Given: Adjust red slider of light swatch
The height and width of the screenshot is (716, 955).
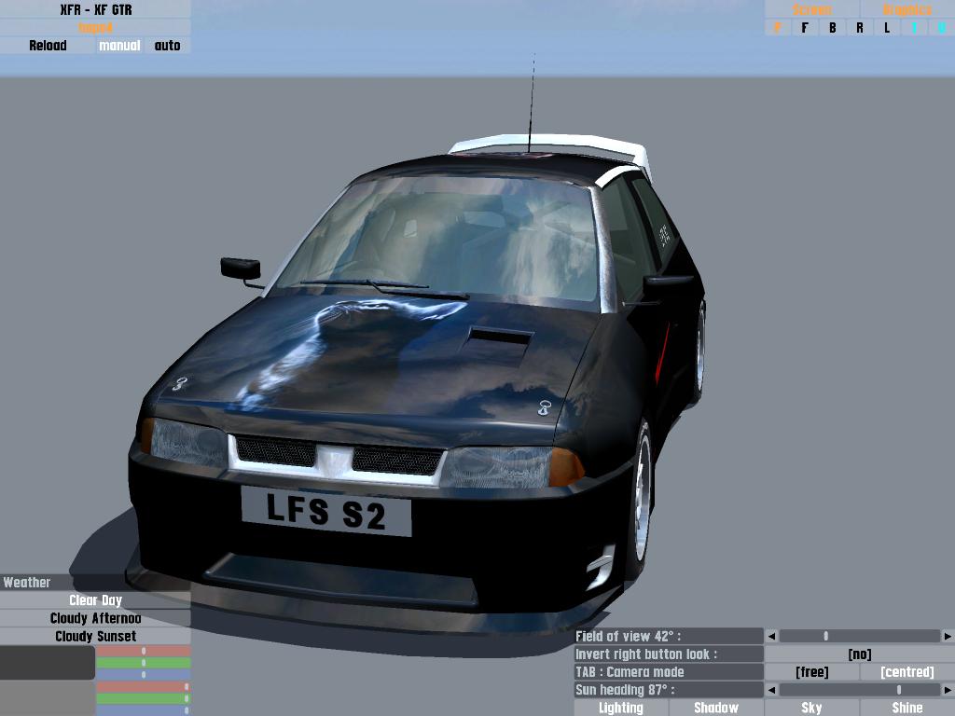Looking at the screenshot, I should click(x=144, y=687).
